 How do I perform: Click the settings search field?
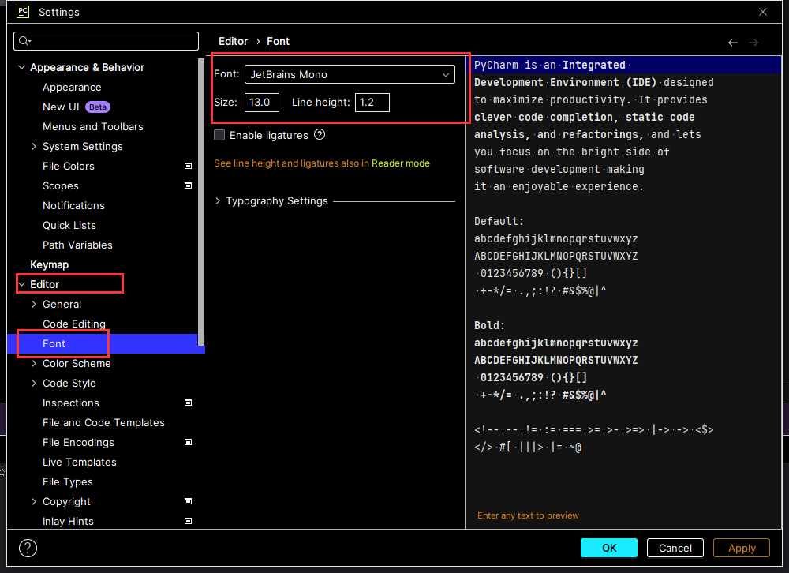pyautogui.click(x=107, y=41)
